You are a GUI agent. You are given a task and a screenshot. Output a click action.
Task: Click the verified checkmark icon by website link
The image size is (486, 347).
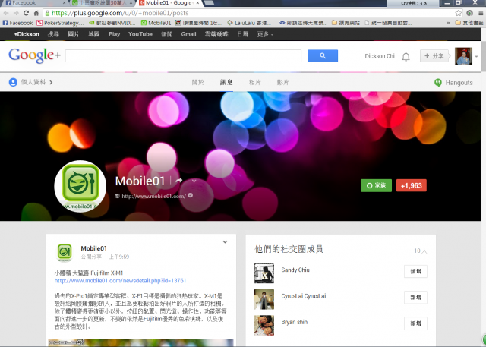click(x=191, y=195)
